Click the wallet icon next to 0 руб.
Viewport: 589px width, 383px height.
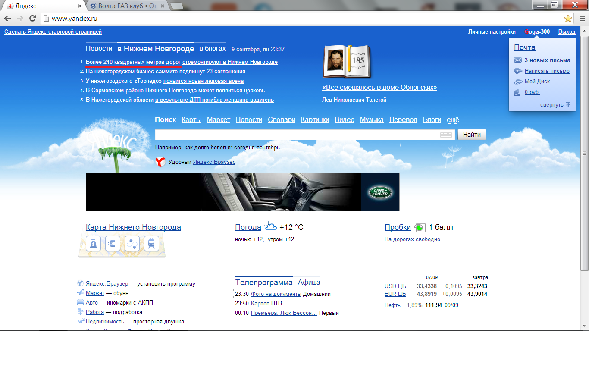coord(518,92)
